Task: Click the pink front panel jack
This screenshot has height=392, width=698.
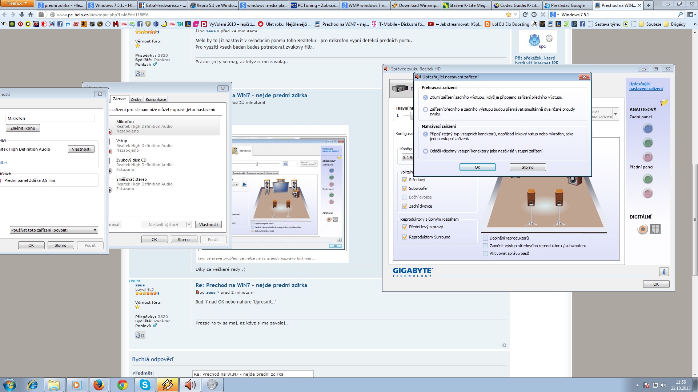Action: (647, 193)
